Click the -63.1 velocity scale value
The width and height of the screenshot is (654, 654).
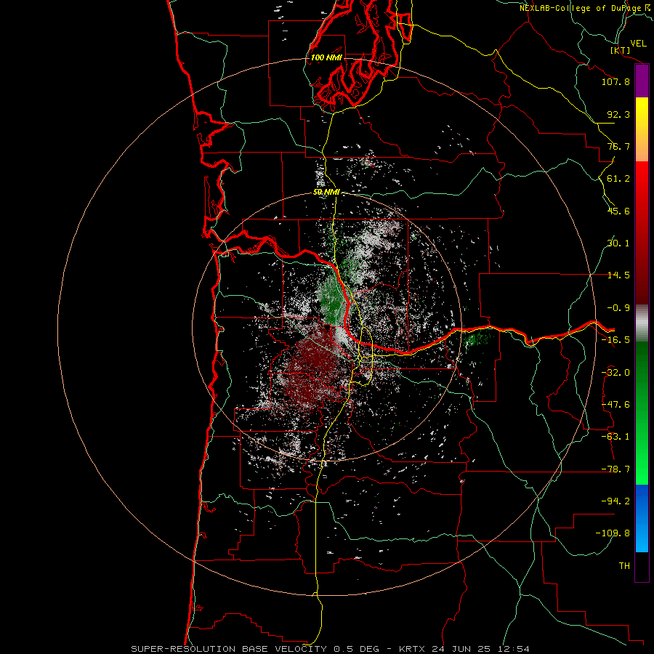615,437
